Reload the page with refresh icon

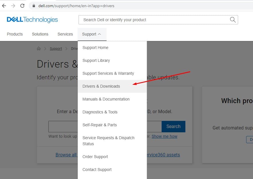[x=22, y=6]
